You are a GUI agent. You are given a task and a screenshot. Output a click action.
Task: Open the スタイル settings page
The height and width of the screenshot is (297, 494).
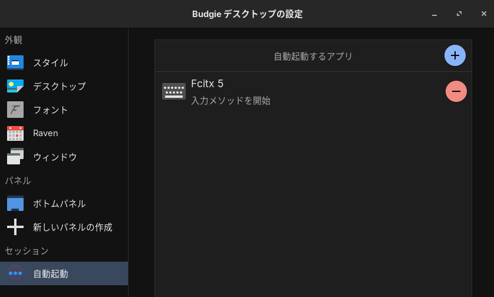[64, 62]
